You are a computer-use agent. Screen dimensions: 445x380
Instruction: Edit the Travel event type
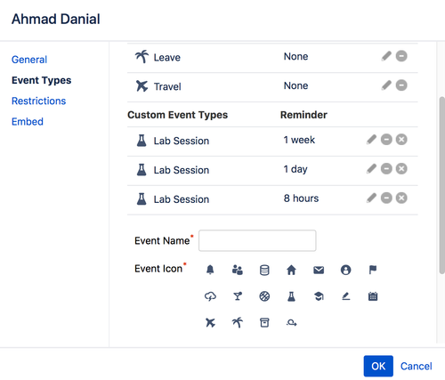tap(386, 85)
